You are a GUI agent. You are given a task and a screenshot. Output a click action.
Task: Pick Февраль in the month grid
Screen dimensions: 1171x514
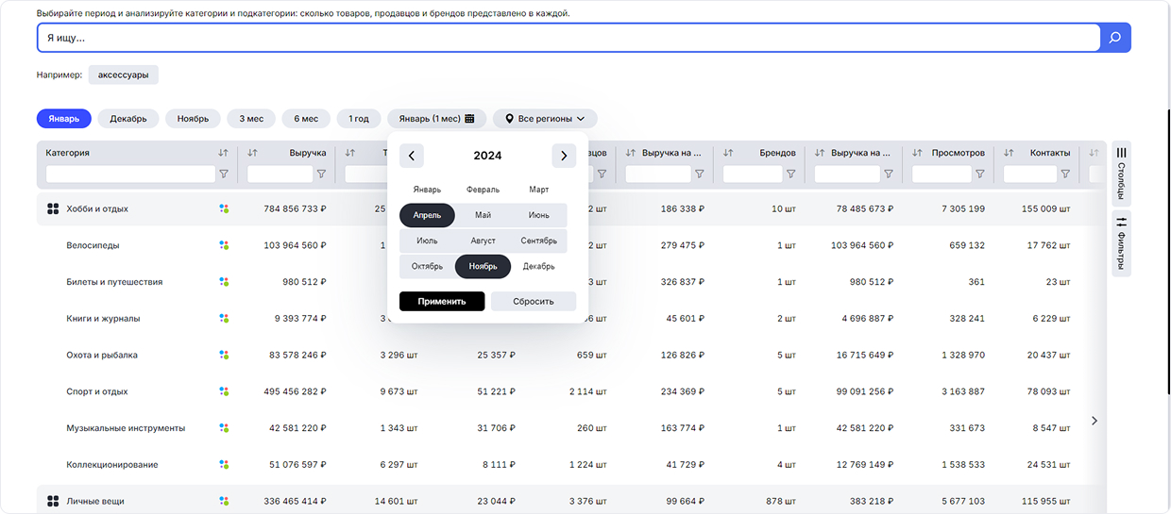[x=483, y=190]
